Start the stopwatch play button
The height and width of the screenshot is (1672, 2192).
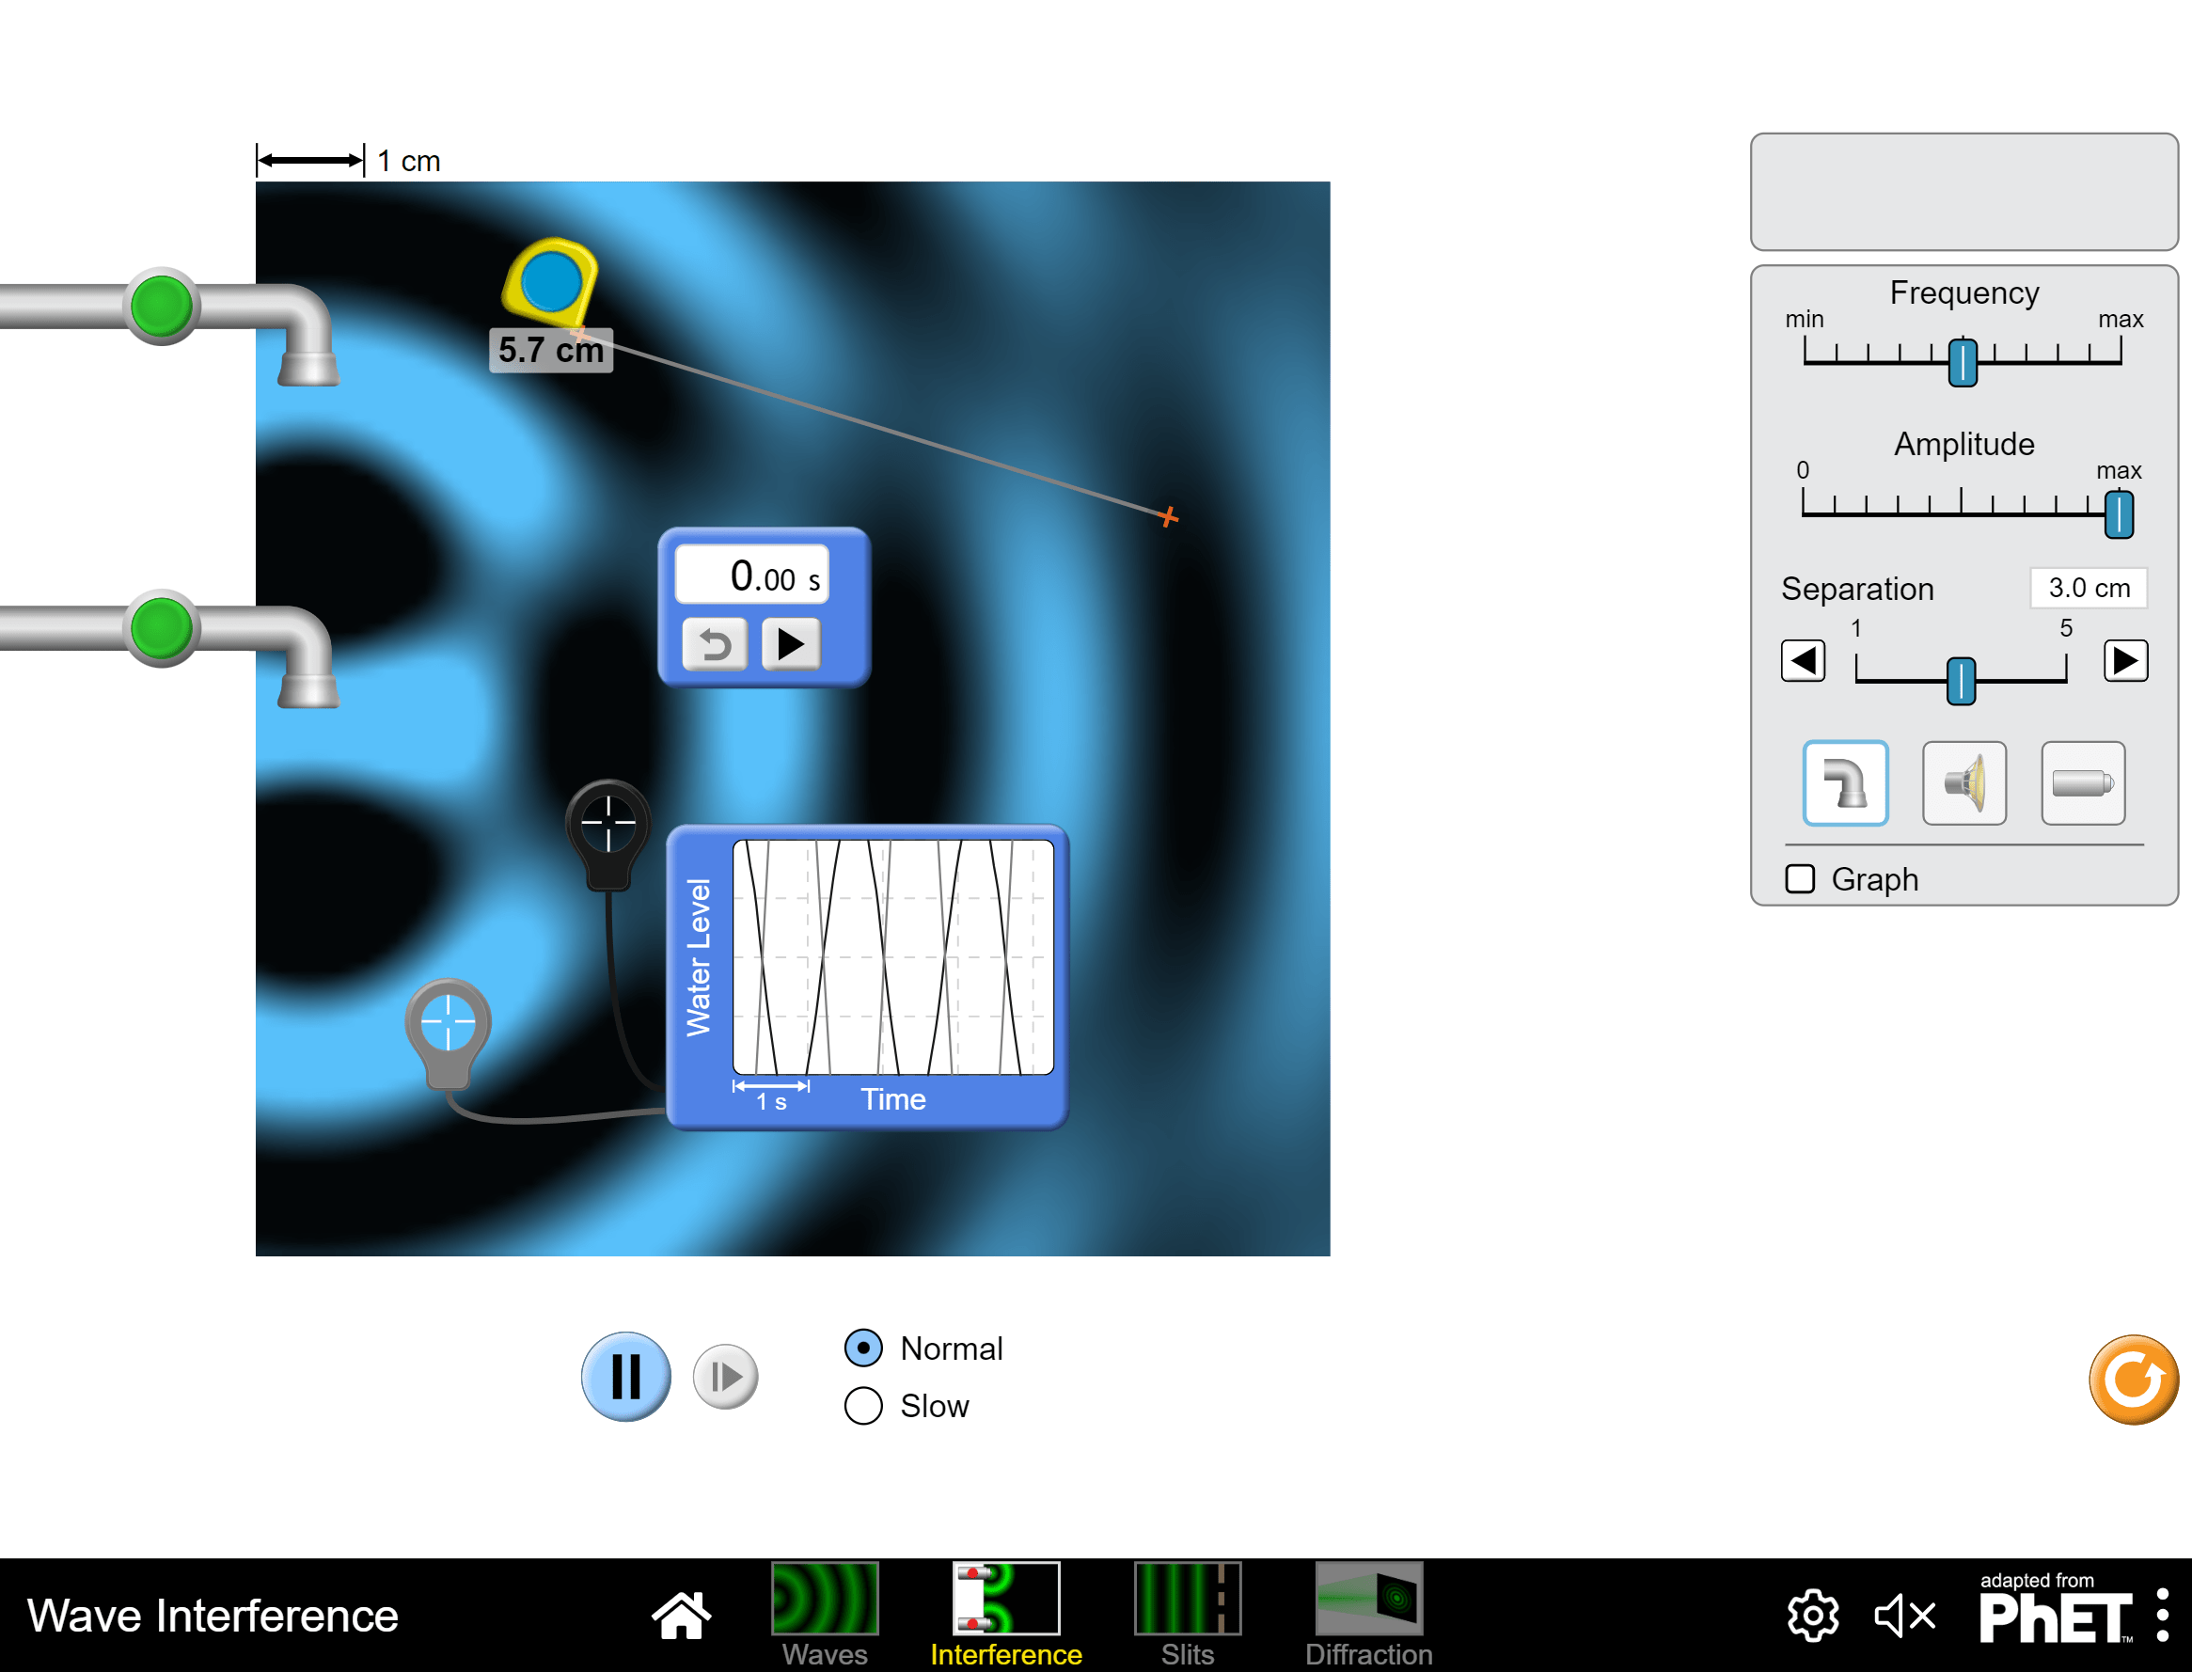click(x=791, y=644)
